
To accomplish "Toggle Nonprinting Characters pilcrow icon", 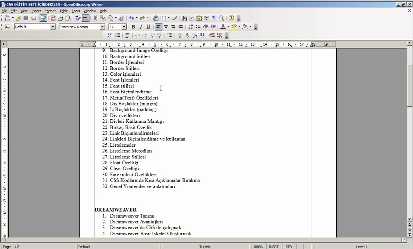I will pyautogui.click(x=214, y=18).
